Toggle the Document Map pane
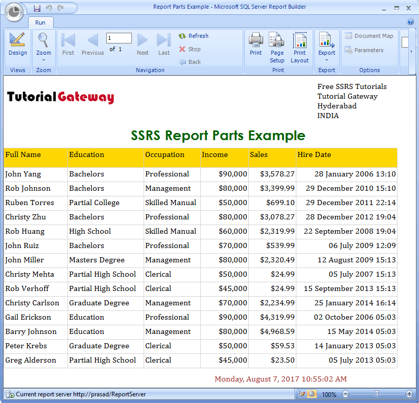Viewport: 419px width, 403px height. coord(369,36)
